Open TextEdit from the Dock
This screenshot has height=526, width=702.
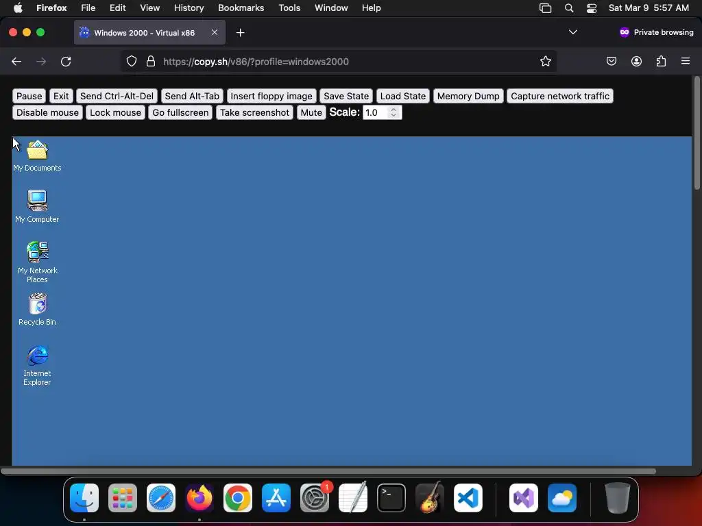tap(353, 498)
